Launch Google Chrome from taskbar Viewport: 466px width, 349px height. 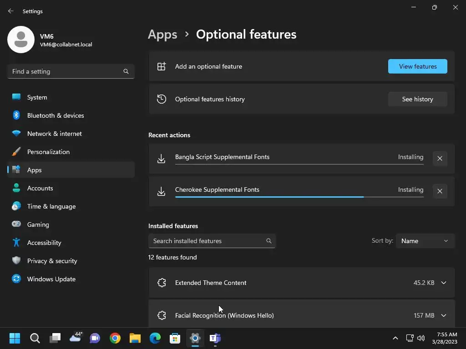tap(115, 338)
